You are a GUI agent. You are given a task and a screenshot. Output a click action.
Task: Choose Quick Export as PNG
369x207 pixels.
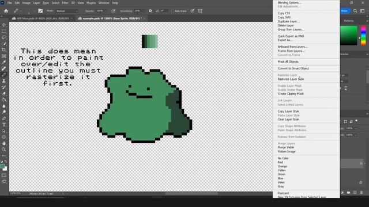291,36
